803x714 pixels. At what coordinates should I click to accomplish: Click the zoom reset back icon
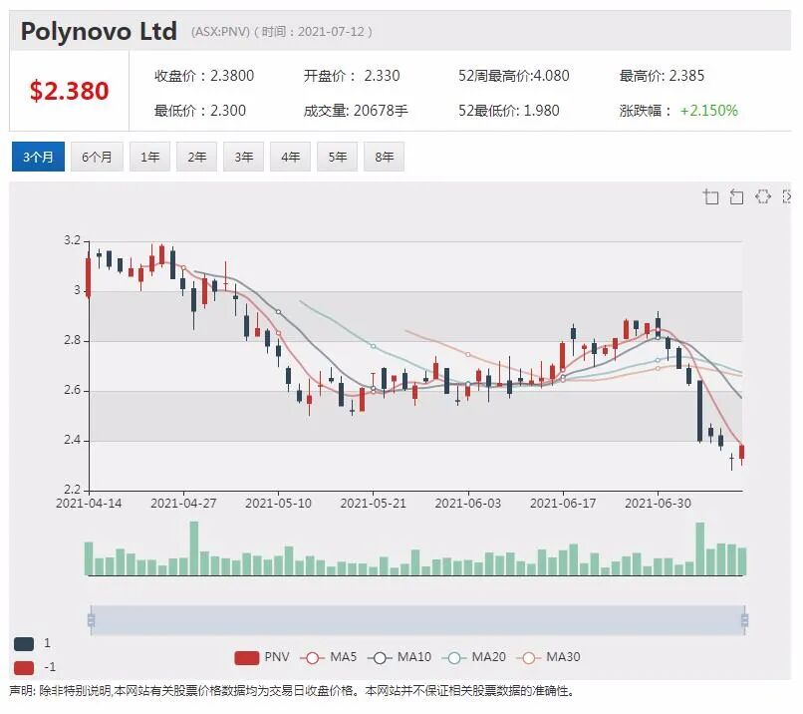click(x=736, y=196)
